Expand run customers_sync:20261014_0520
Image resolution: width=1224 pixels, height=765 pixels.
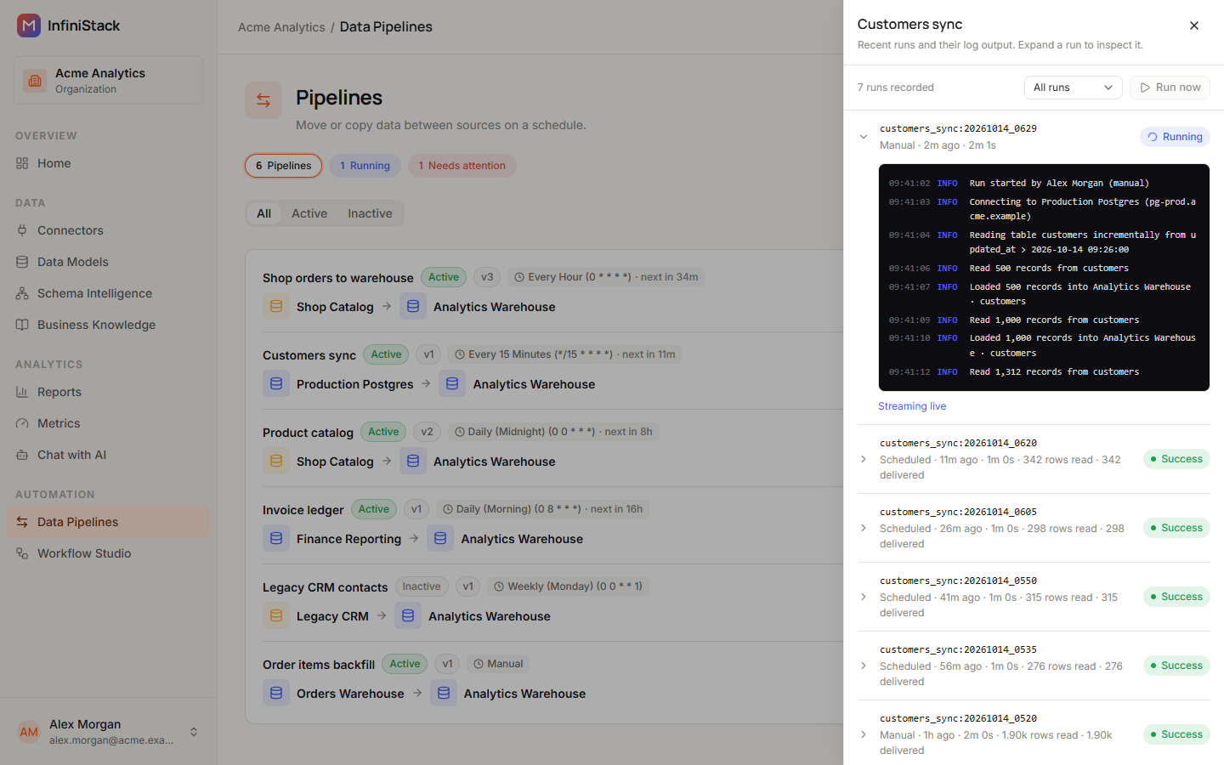pyautogui.click(x=864, y=734)
